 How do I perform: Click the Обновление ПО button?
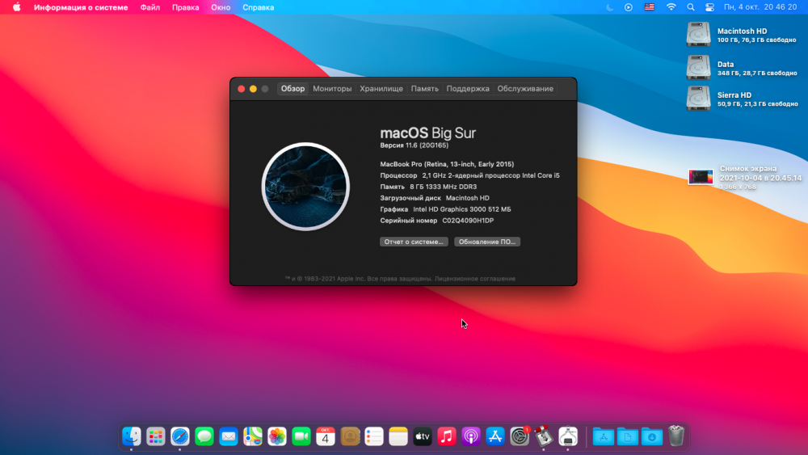[487, 242]
